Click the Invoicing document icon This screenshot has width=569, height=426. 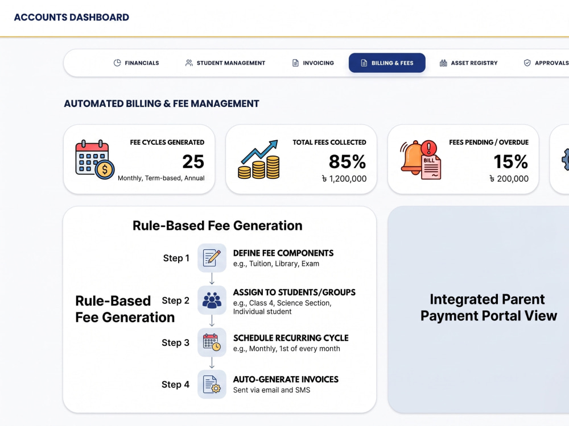coord(295,62)
